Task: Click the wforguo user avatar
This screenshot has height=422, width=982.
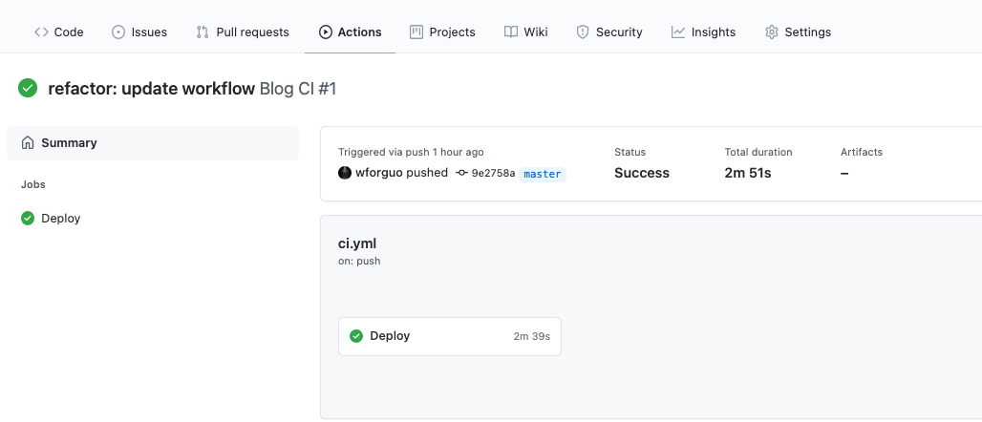Action: click(x=345, y=173)
